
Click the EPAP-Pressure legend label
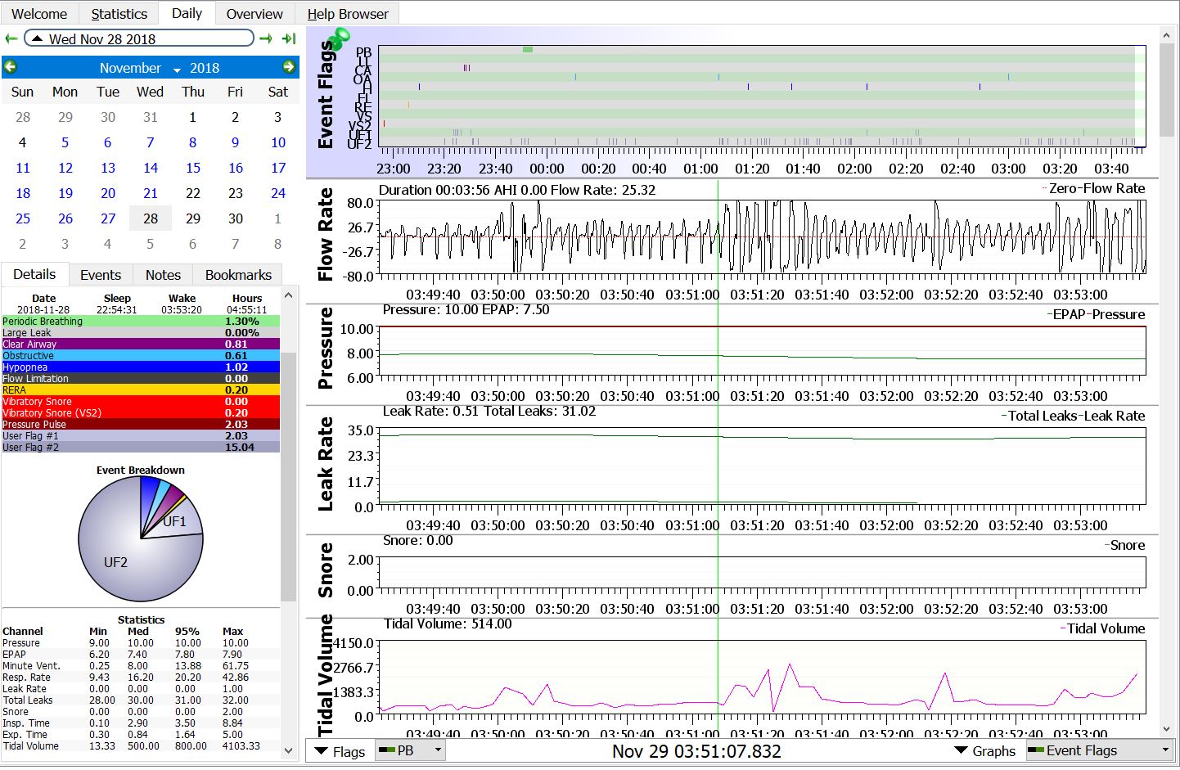(1098, 314)
